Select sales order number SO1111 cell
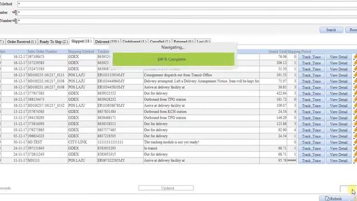The width and height of the screenshot is (357, 201). pyautogui.click(x=47, y=161)
